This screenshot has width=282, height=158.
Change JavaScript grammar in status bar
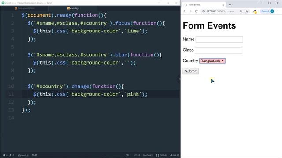click(148, 155)
